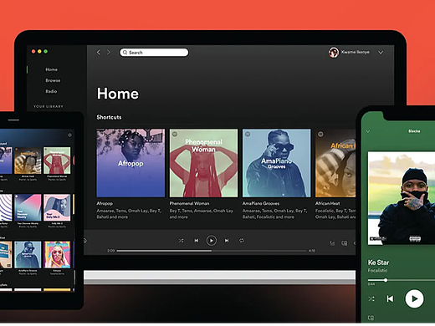The height and width of the screenshot is (326, 435).
Task: Click Spotify badge on Phenomenal Woman laptop cover
Action: 175,134
